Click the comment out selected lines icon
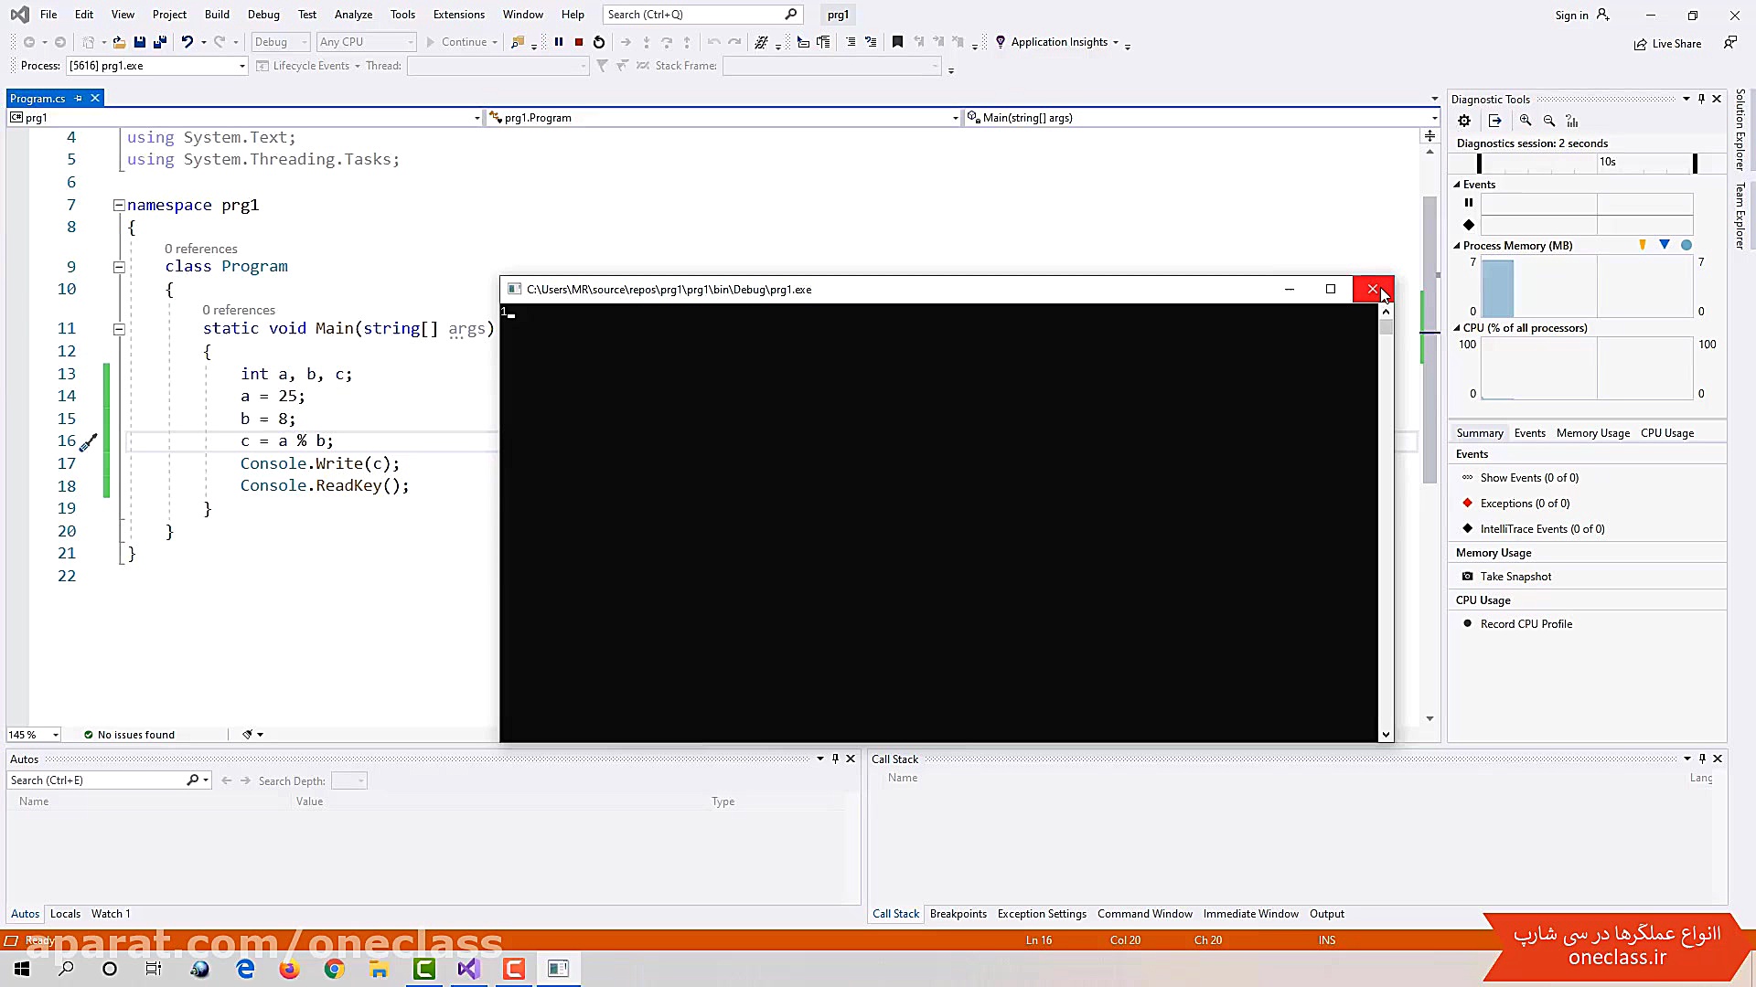1756x987 pixels. [851, 42]
